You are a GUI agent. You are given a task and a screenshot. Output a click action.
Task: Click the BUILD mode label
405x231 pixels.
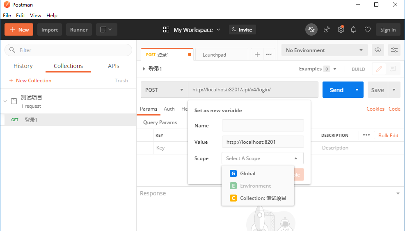coord(358,69)
